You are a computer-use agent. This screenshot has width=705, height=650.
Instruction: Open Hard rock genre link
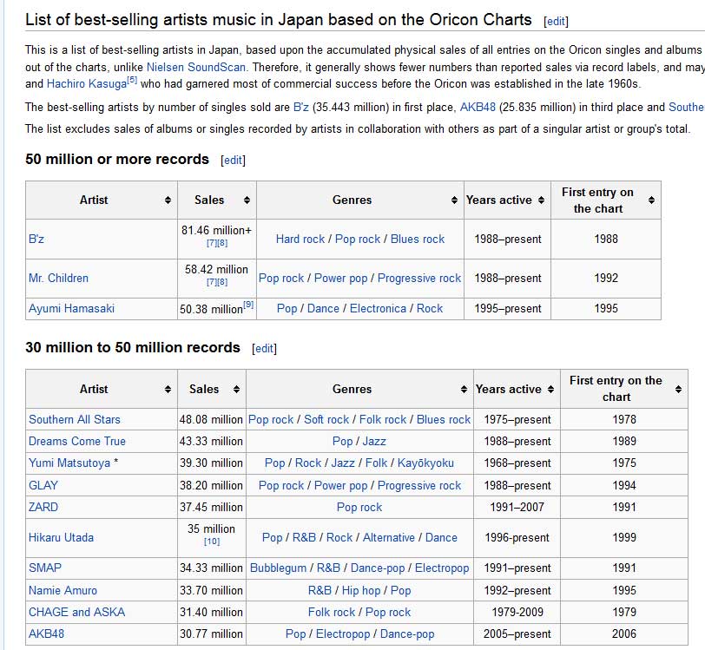(x=300, y=239)
